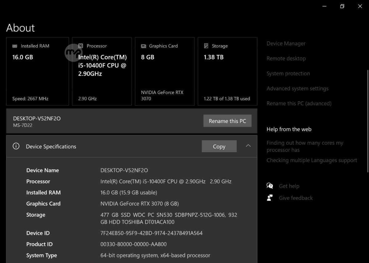The image size is (369, 263).
Task: Open Advanced system settings link
Action: [297, 89]
